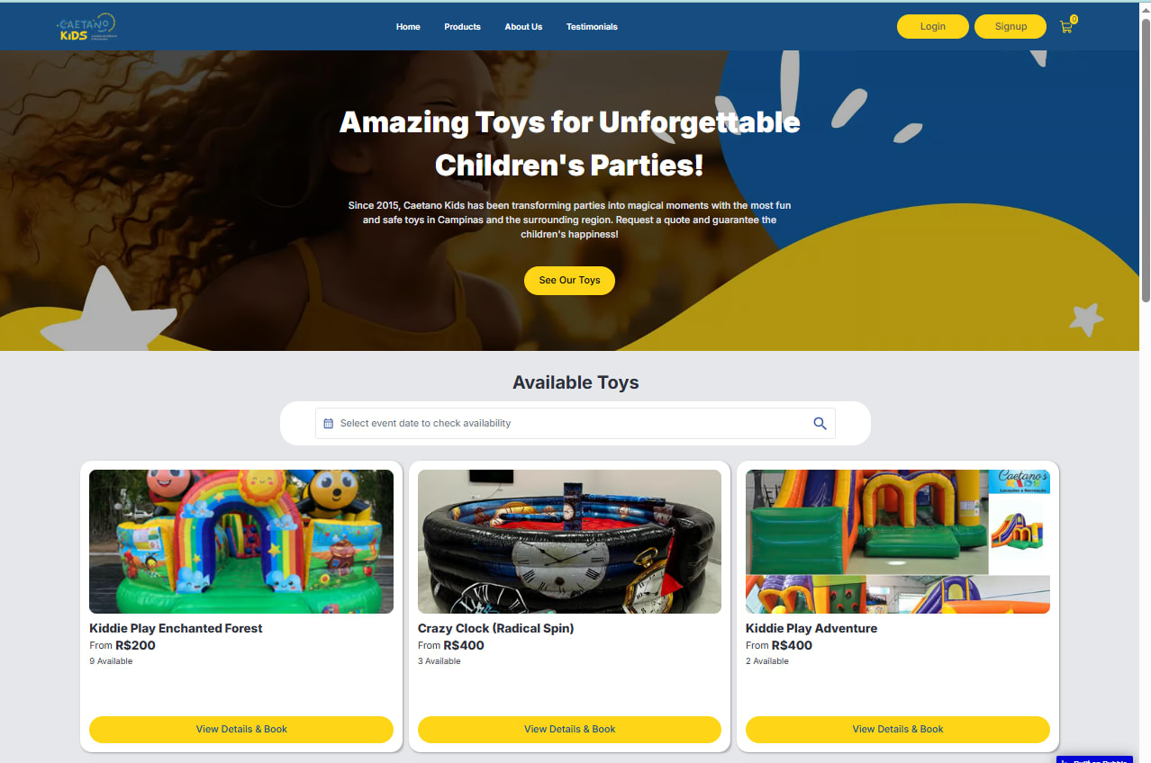View details for Kiddie Play Enchanted Forest

241,730
